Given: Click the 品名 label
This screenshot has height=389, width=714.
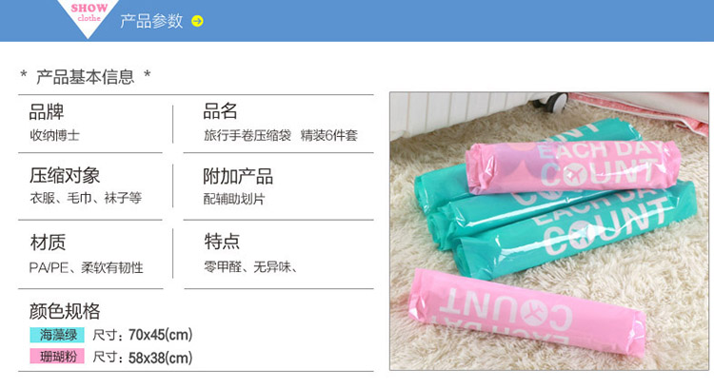Looking at the screenshot, I should [221, 110].
